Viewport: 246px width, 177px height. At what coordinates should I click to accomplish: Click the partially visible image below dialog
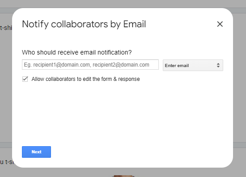123,176
